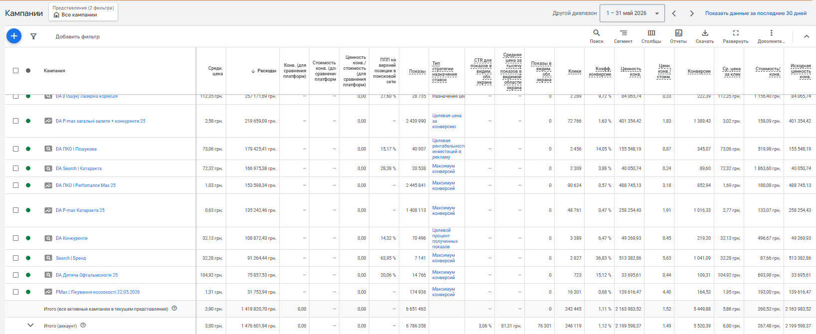Select checkbox for DA ПКО | Пошукова row
The height and width of the screenshot is (334, 816).
pos(15,149)
